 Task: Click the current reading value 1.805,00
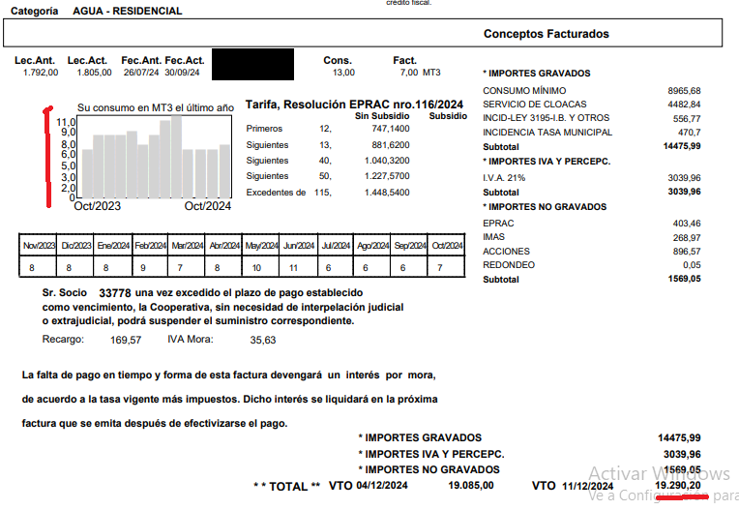pos(94,73)
